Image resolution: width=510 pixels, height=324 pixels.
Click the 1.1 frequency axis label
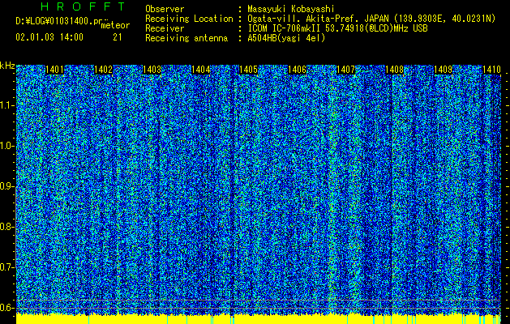coord(6,105)
